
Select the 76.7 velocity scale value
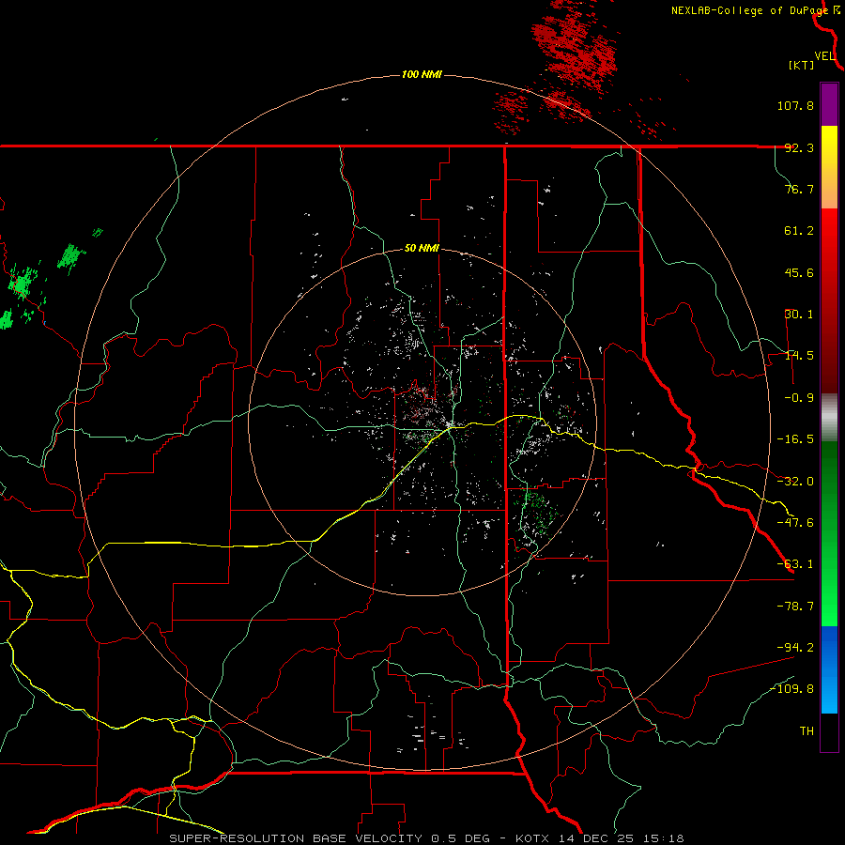coord(799,189)
